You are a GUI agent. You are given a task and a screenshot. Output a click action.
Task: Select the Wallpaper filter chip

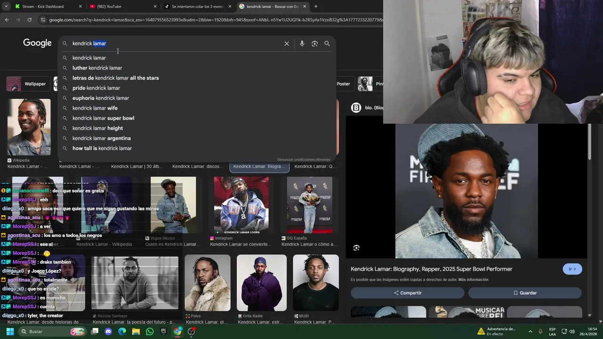29,84
